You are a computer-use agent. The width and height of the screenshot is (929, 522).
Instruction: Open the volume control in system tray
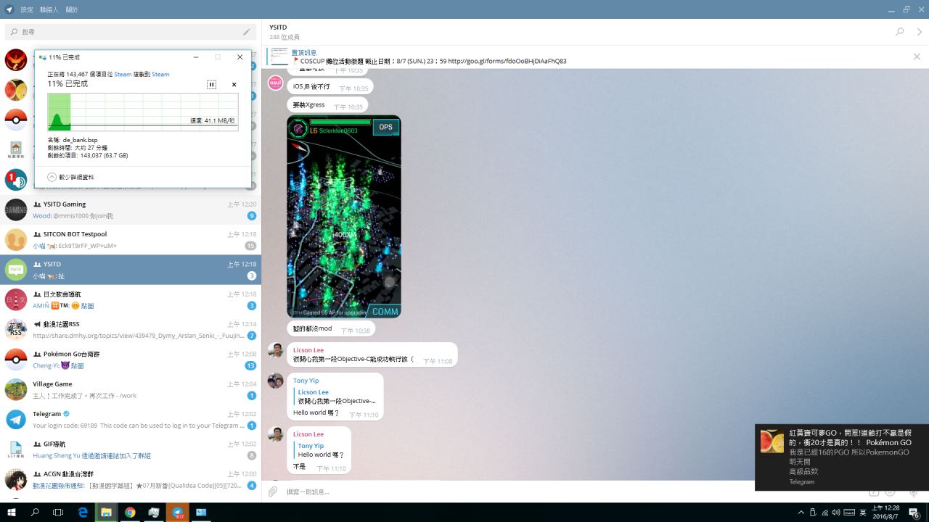[x=836, y=513]
